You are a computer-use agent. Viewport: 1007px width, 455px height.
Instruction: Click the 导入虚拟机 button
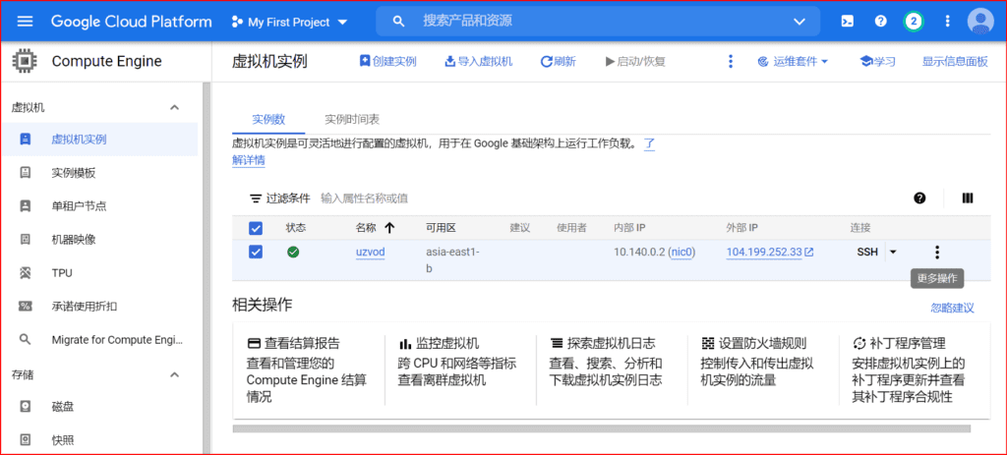click(479, 62)
